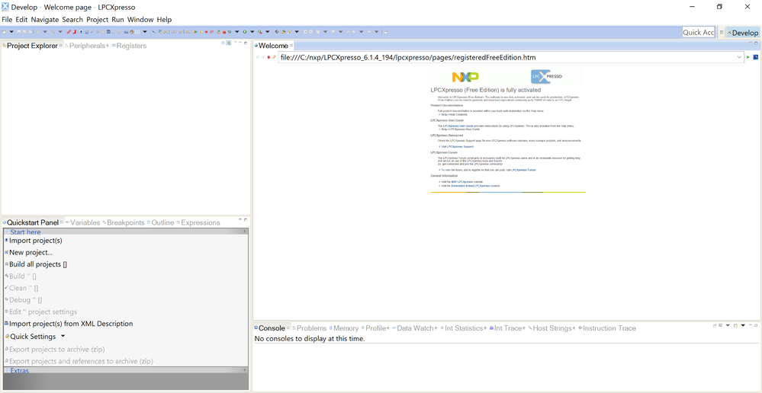This screenshot has width=762, height=393.
Task: Open the Open Perspective icon beside Develop
Action: coord(722,33)
